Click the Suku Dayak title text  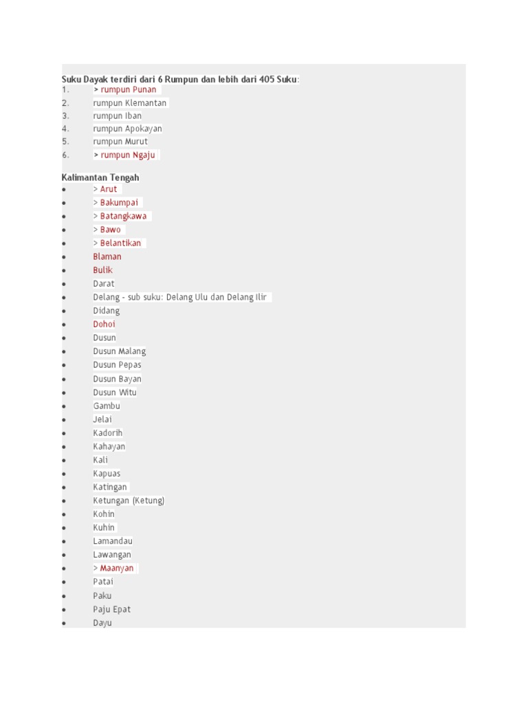pyautogui.click(x=180, y=80)
